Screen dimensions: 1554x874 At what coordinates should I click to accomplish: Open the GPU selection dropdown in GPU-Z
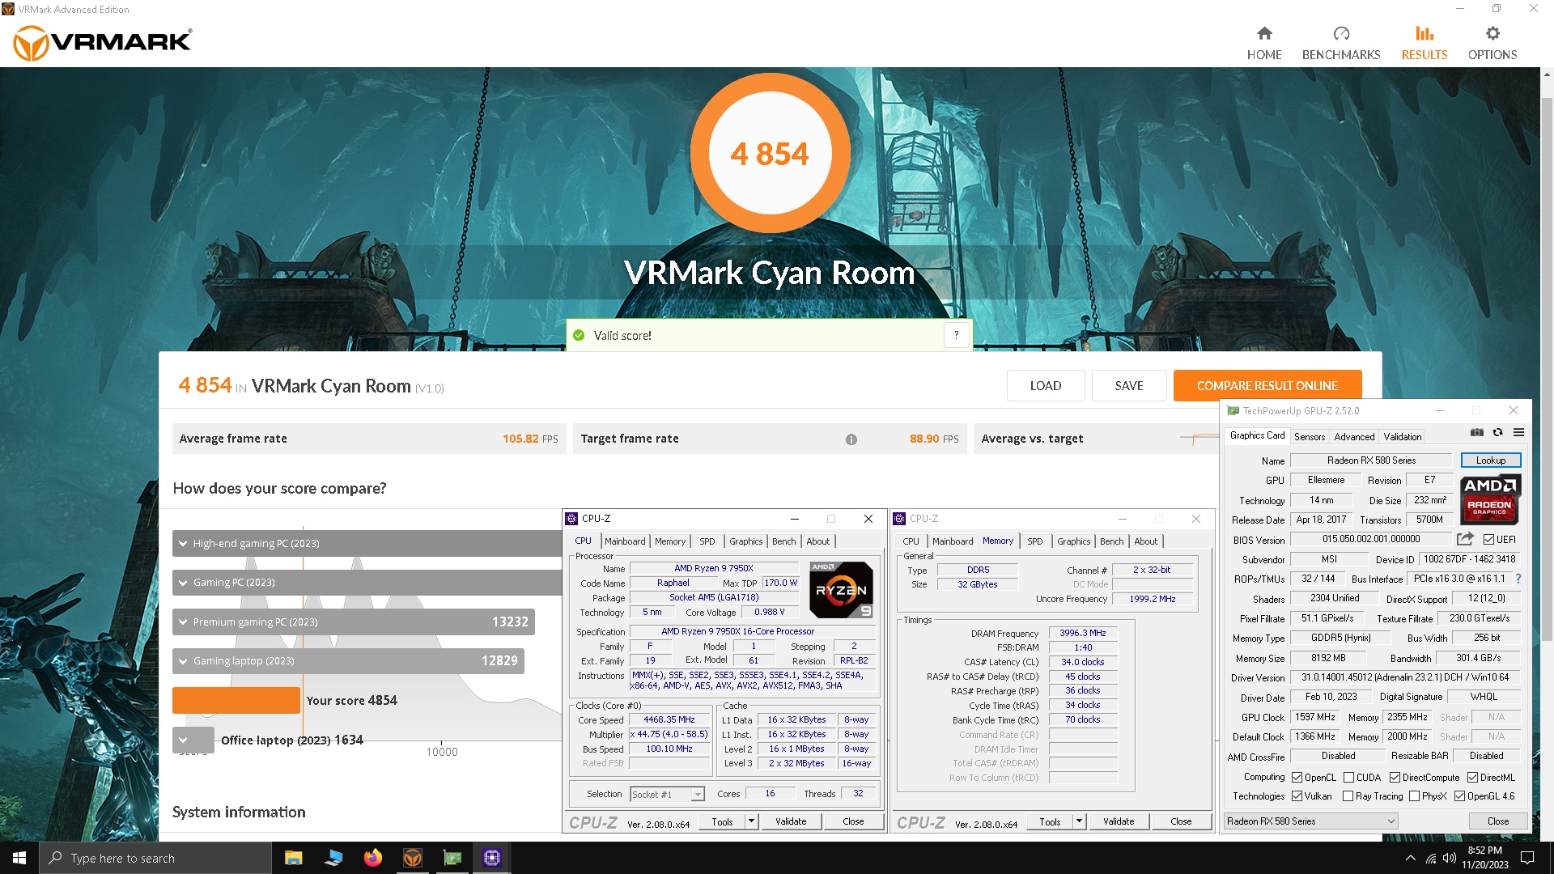point(1310,821)
